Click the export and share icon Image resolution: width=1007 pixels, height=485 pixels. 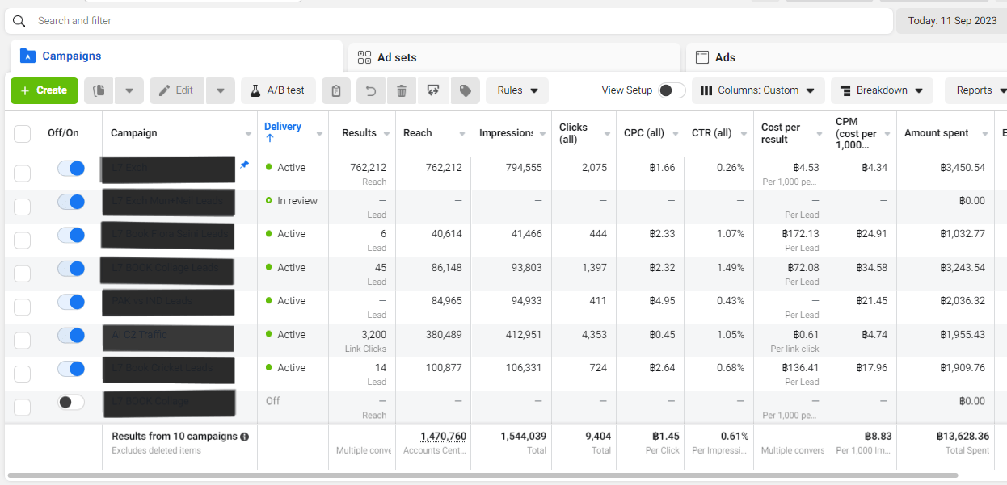(x=433, y=90)
